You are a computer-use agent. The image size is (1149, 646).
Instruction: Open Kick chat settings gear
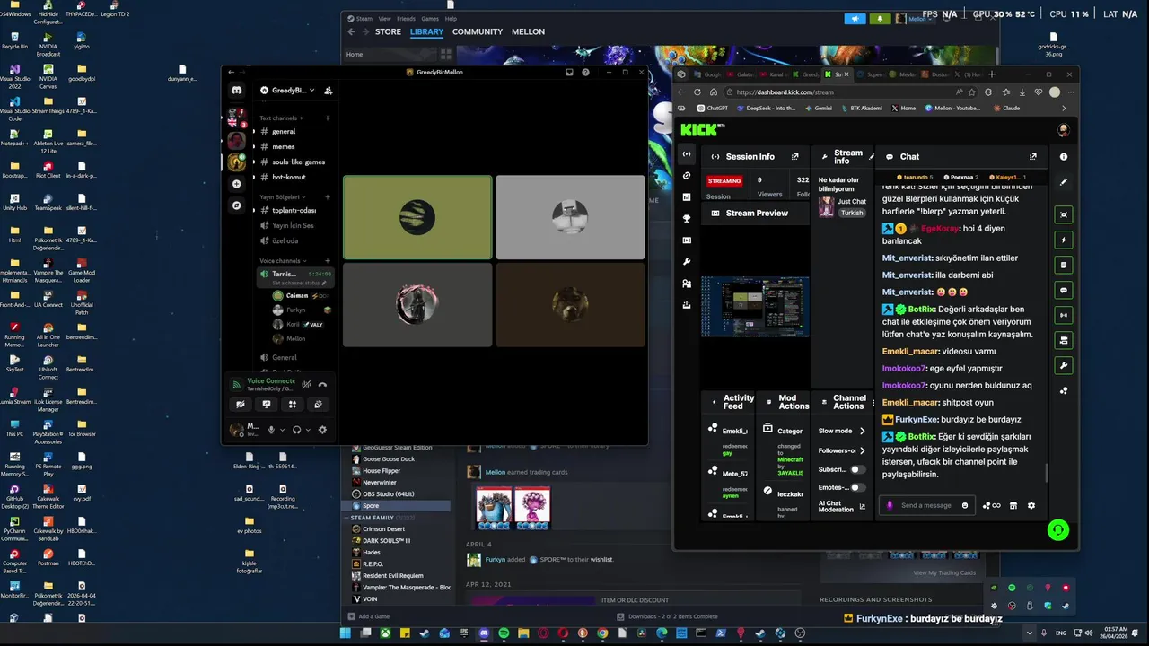(x=1031, y=505)
